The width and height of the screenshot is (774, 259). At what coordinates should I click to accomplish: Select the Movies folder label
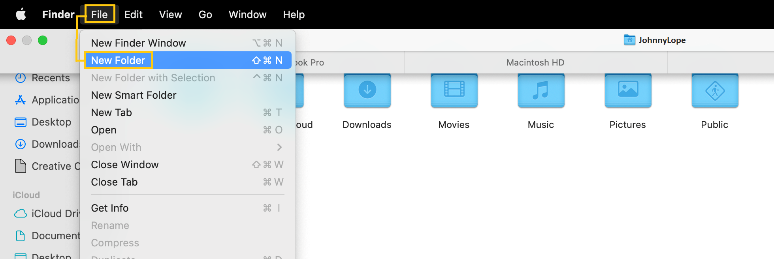[454, 125]
